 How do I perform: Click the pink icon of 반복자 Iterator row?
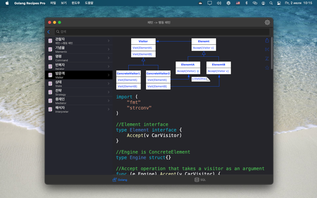[50, 66]
